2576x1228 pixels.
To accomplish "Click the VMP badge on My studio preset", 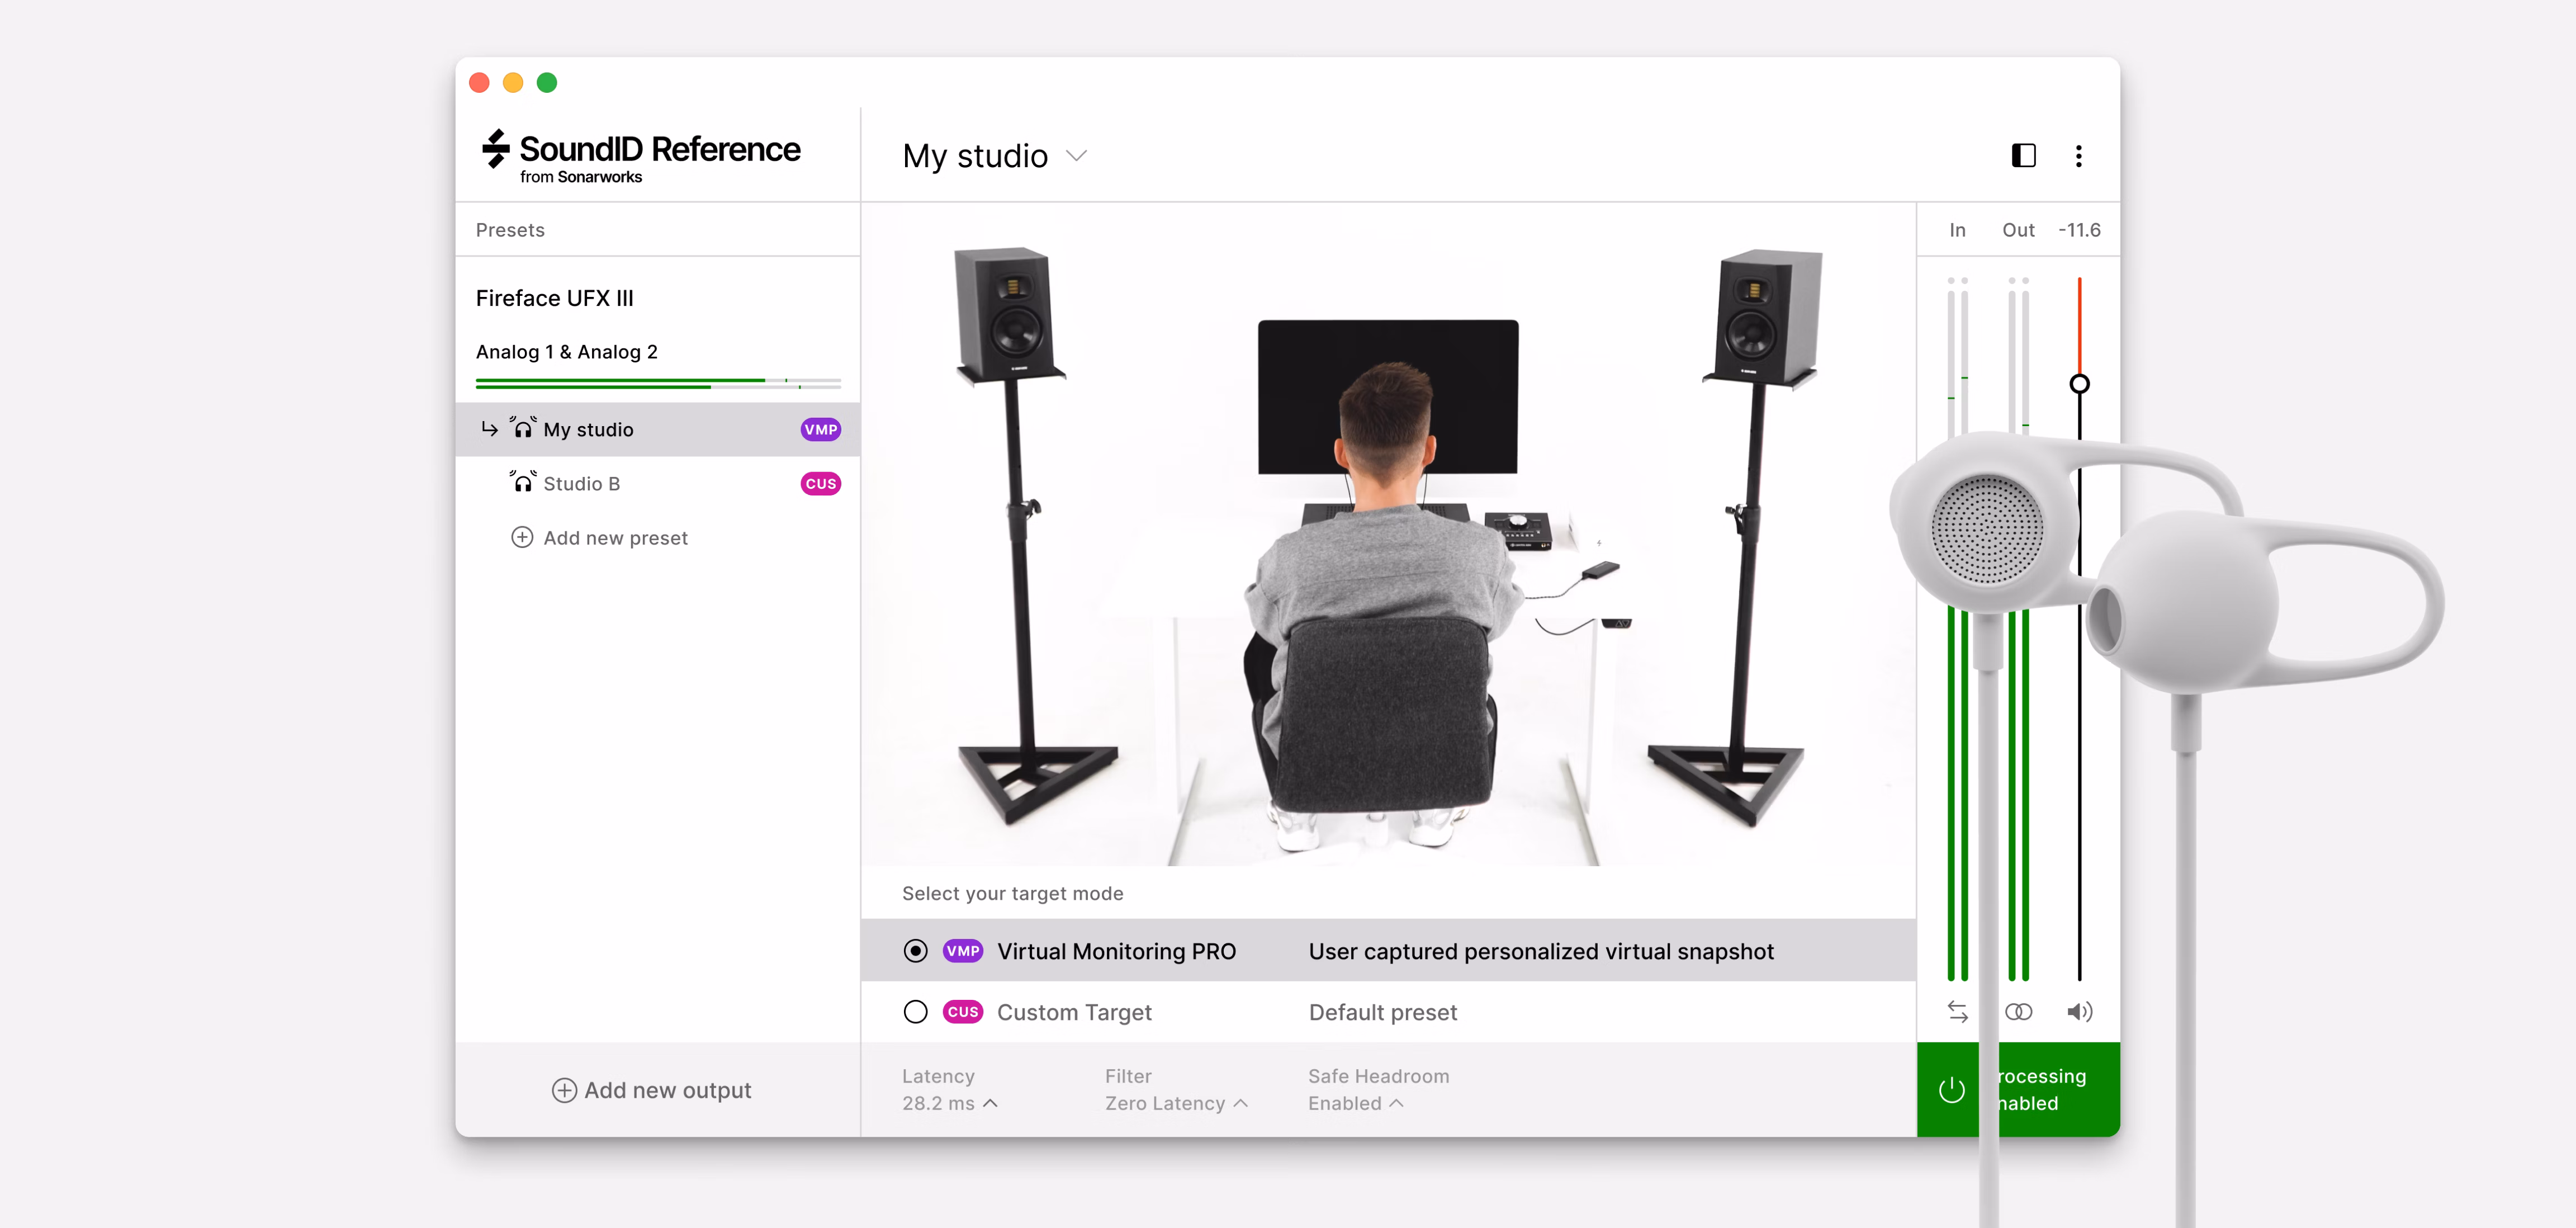I will (820, 429).
